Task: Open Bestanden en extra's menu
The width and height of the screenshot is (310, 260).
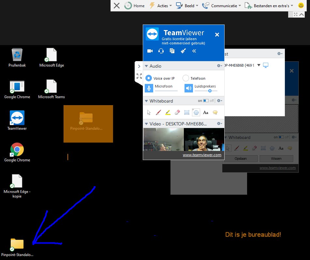Action: (x=269, y=6)
